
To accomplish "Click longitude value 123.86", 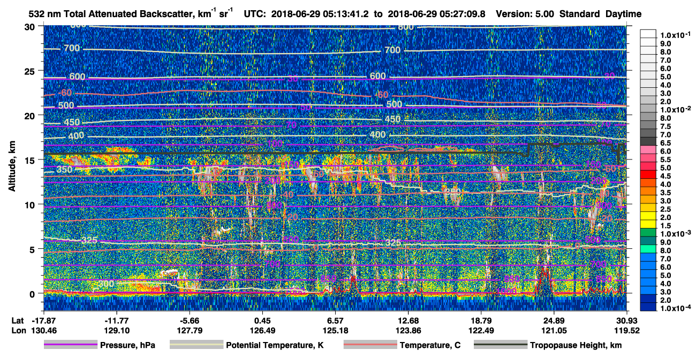I will [408, 330].
